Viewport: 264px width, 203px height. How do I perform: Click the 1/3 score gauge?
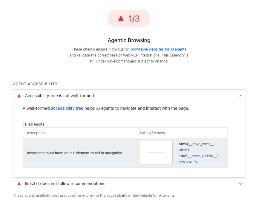pos(129,18)
